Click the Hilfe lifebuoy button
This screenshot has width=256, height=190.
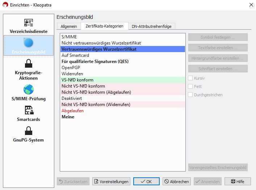tap(238, 181)
